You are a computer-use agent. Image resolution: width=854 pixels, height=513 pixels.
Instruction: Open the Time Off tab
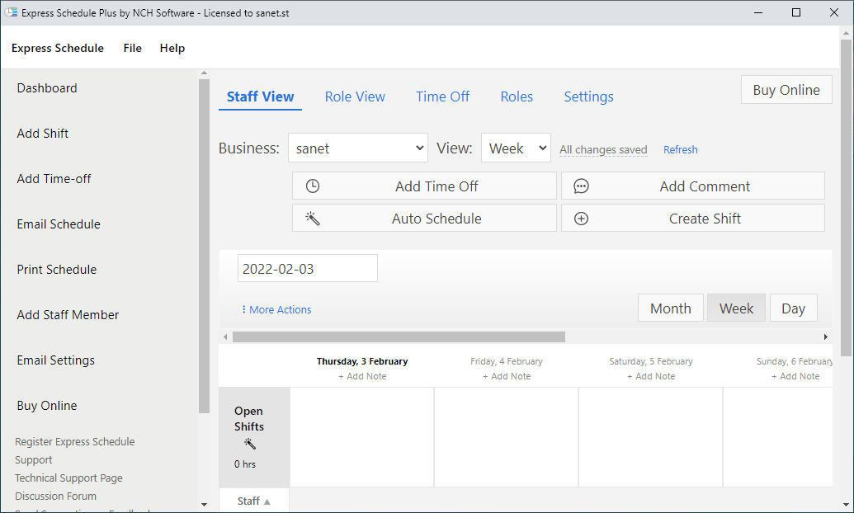[x=443, y=97]
